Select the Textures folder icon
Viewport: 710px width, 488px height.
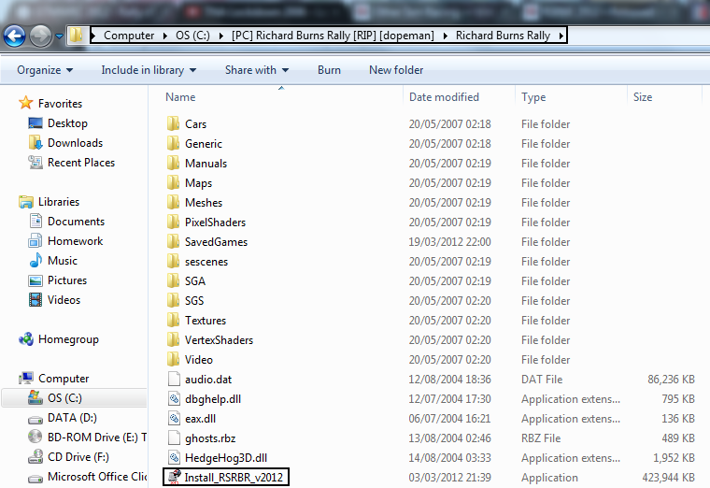tap(173, 320)
